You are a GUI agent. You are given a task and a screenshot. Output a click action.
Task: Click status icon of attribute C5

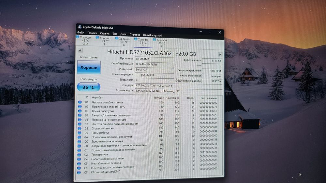tap(79, 163)
